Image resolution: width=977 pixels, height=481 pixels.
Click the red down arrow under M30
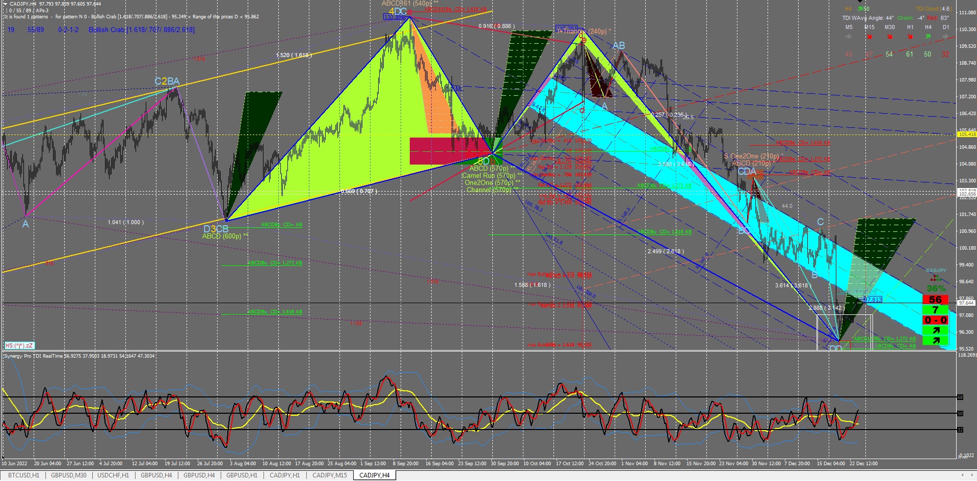pos(889,37)
